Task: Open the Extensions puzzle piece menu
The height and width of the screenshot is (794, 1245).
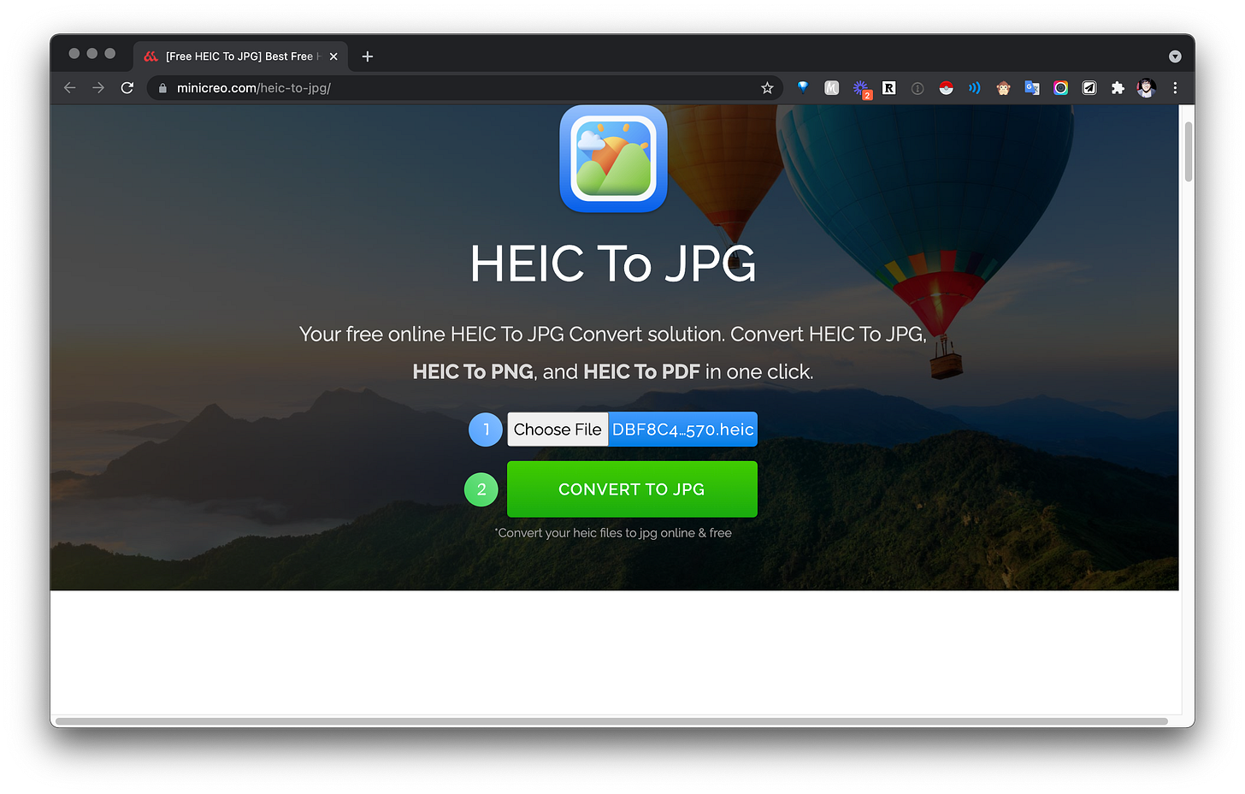Action: point(1118,88)
